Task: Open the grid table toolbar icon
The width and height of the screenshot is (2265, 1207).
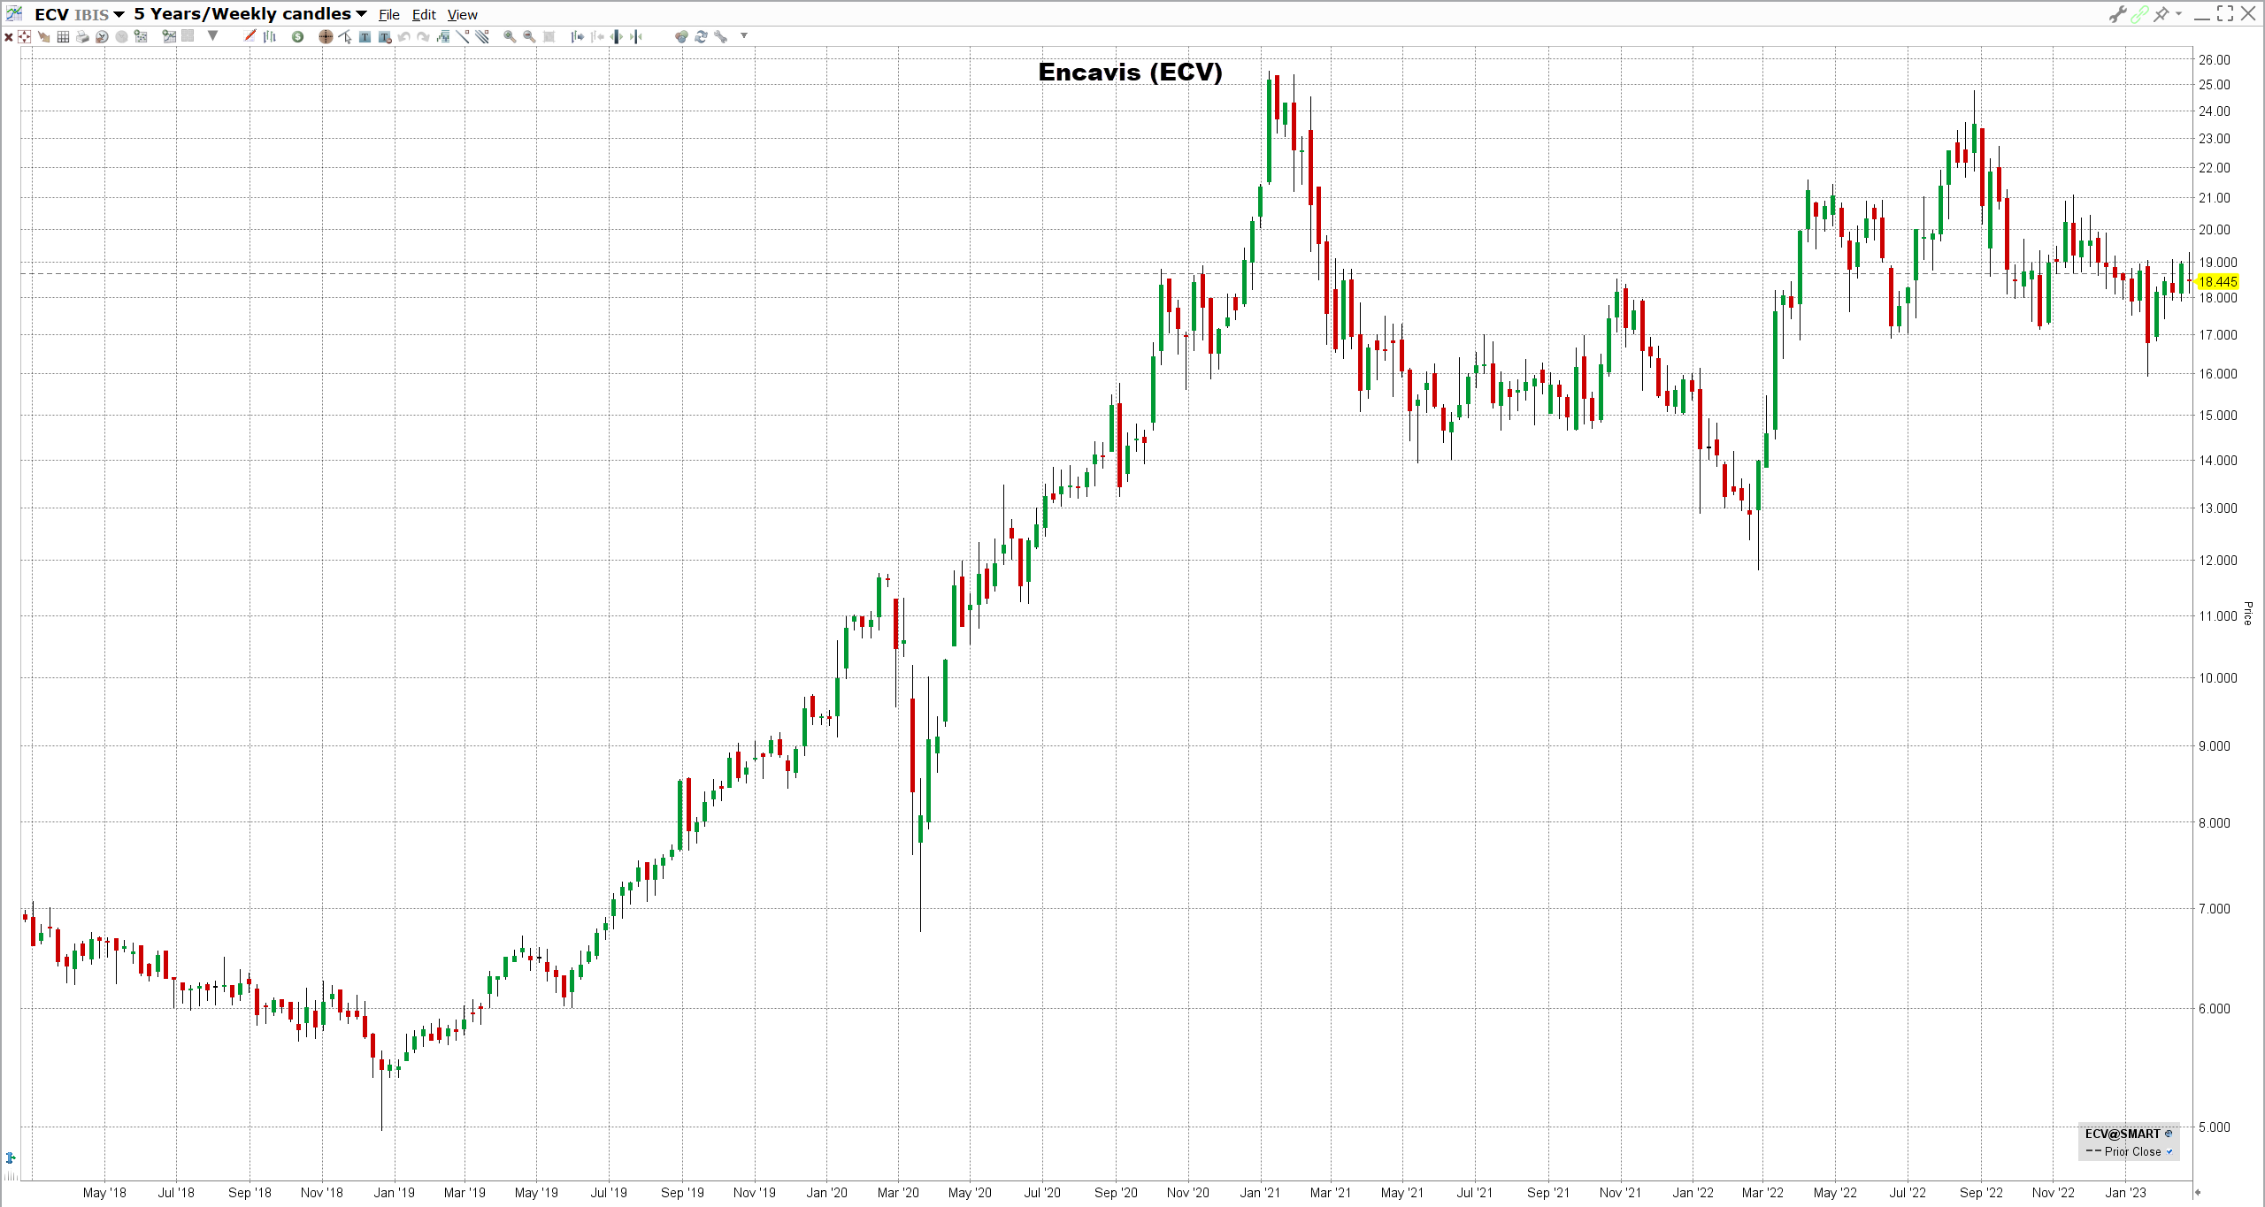Action: pos(63,37)
